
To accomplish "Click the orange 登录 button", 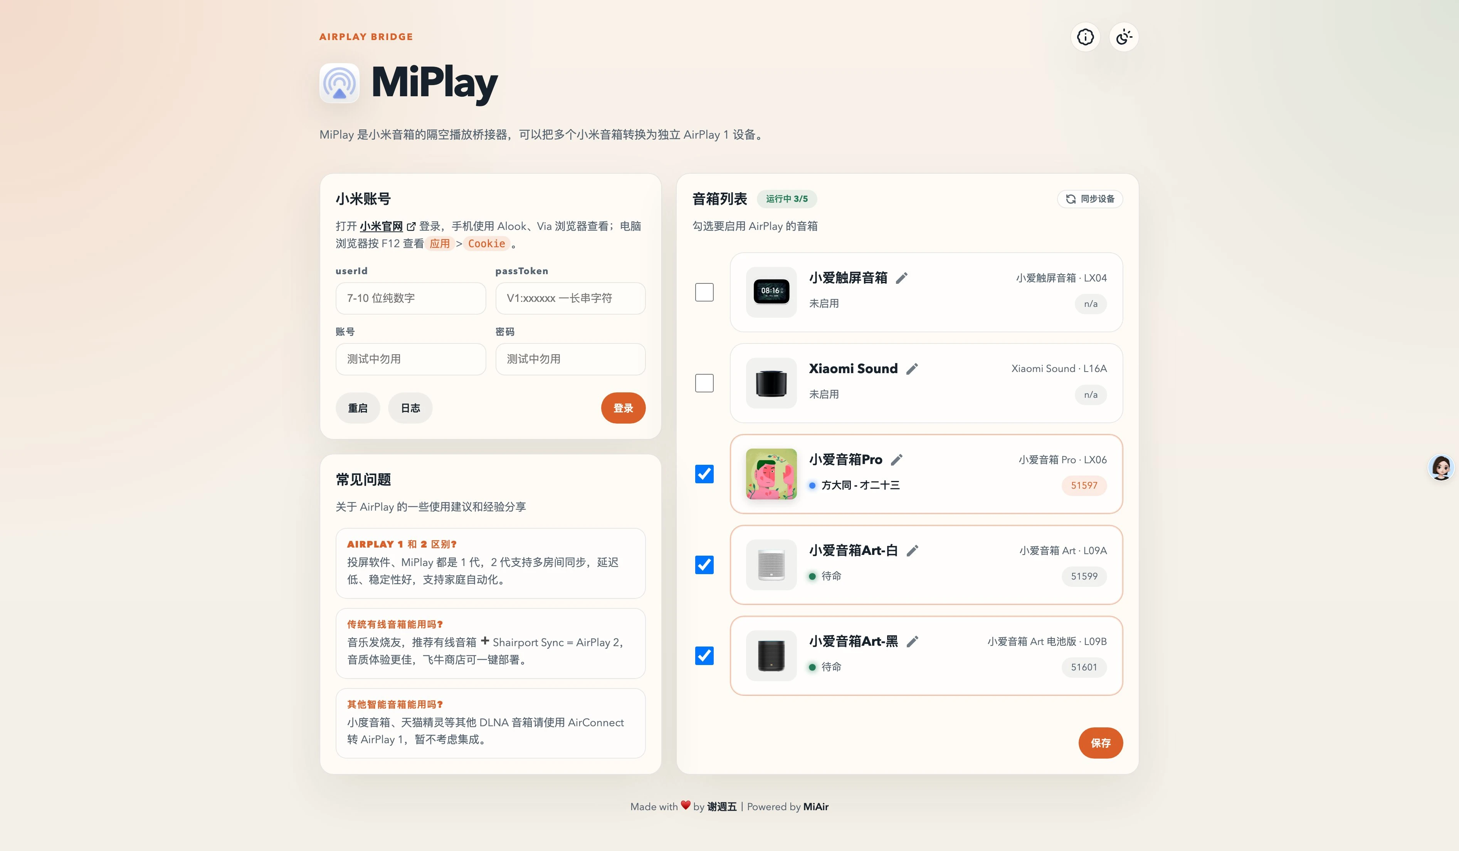I will 623,408.
